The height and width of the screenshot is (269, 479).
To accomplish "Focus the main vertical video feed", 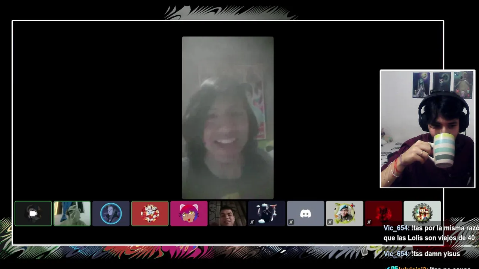I will pyautogui.click(x=228, y=118).
